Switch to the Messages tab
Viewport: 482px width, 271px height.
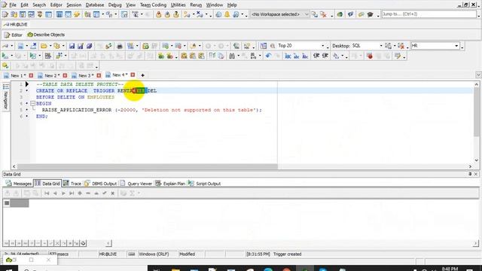[19, 184]
